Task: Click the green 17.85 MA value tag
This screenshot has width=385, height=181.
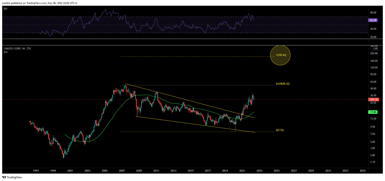Action: tap(373, 112)
